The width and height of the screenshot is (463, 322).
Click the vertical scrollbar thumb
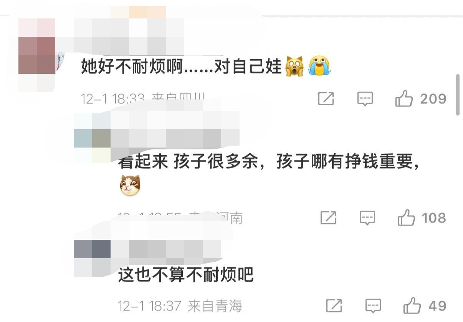pos(458,95)
